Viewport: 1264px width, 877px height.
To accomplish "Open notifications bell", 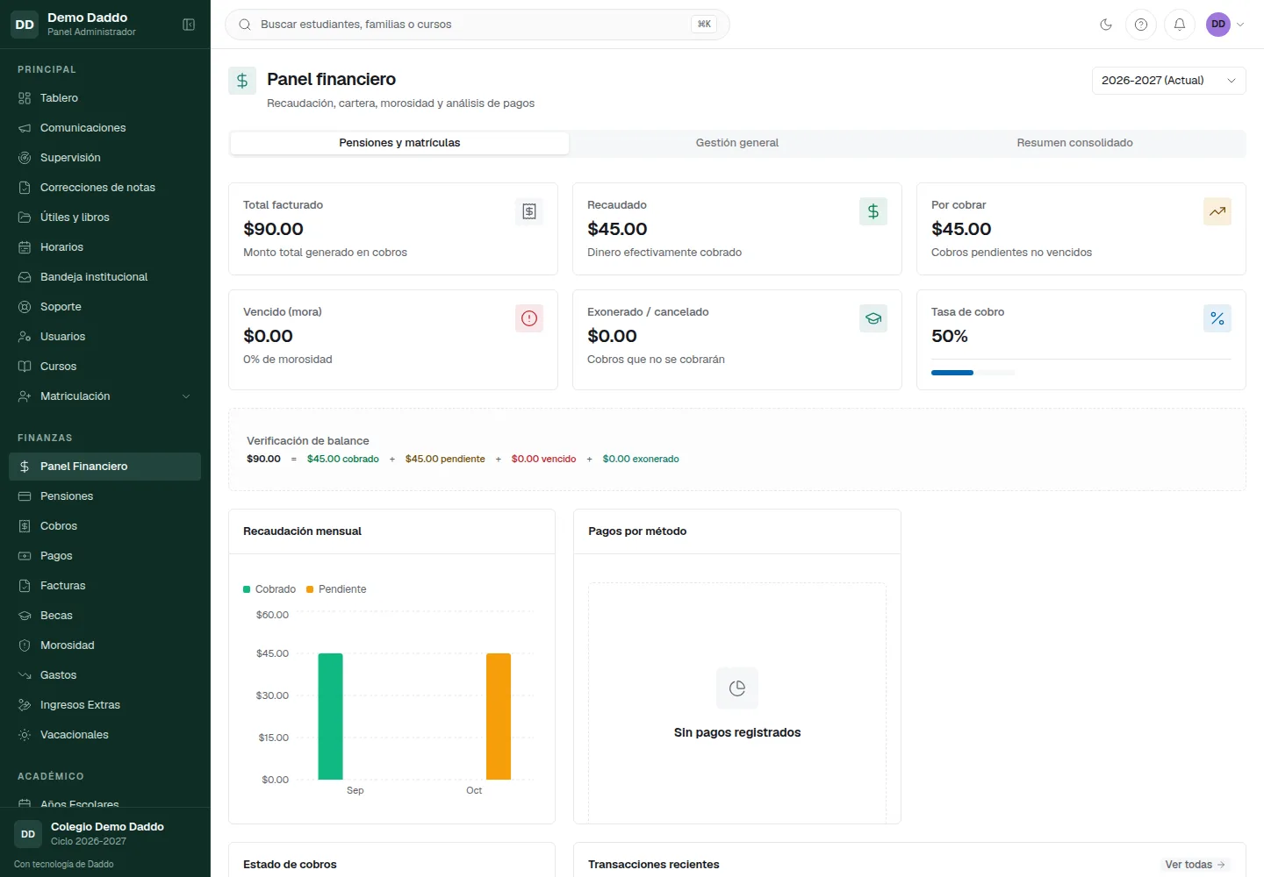I will point(1180,25).
